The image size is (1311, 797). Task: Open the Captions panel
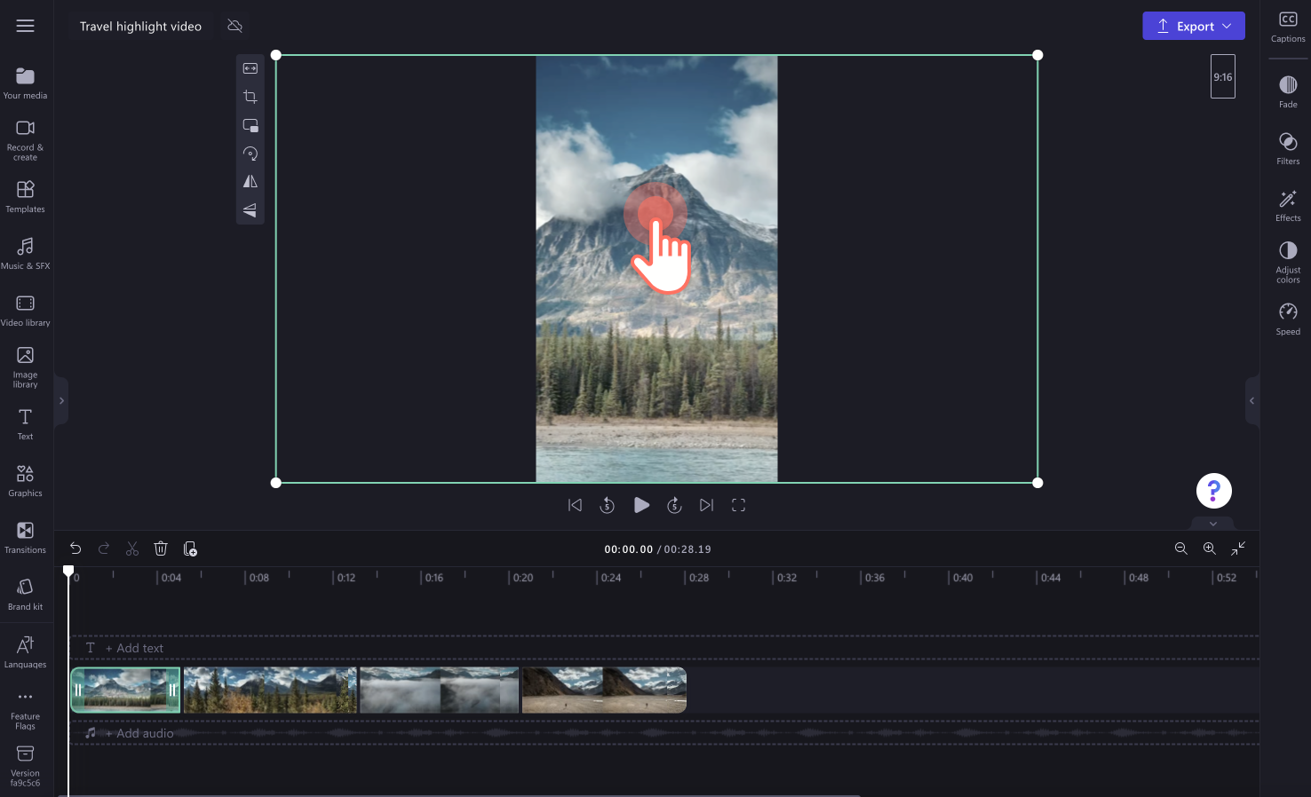[x=1288, y=27]
